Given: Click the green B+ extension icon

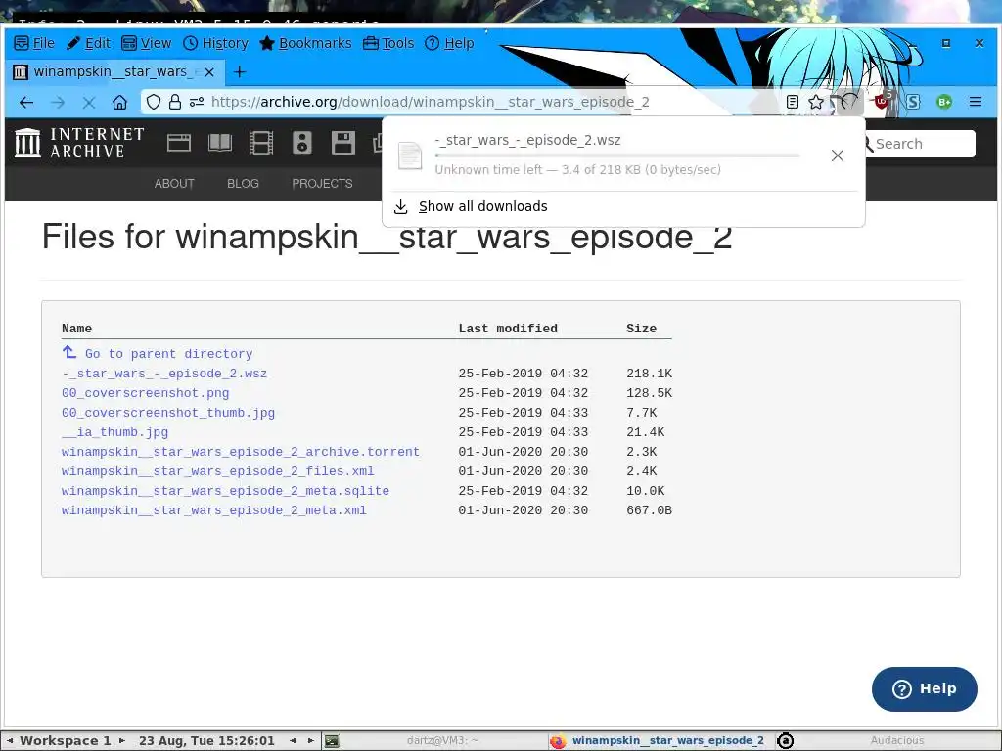Looking at the screenshot, I should (944, 102).
